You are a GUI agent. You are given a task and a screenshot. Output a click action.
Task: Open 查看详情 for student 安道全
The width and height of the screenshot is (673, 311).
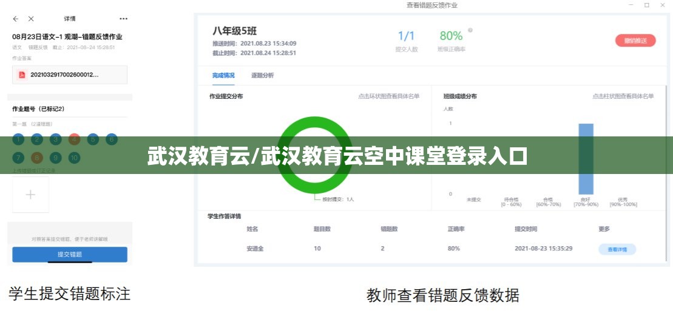617,249
